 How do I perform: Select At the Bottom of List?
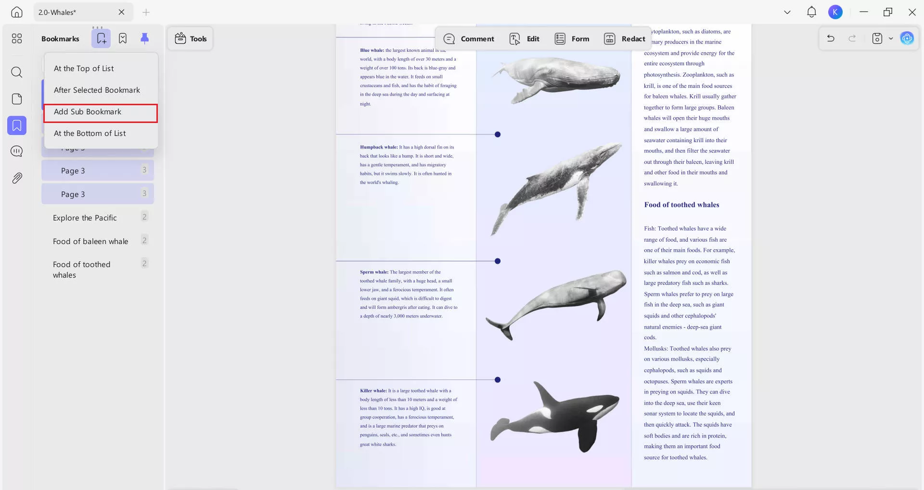coord(90,134)
